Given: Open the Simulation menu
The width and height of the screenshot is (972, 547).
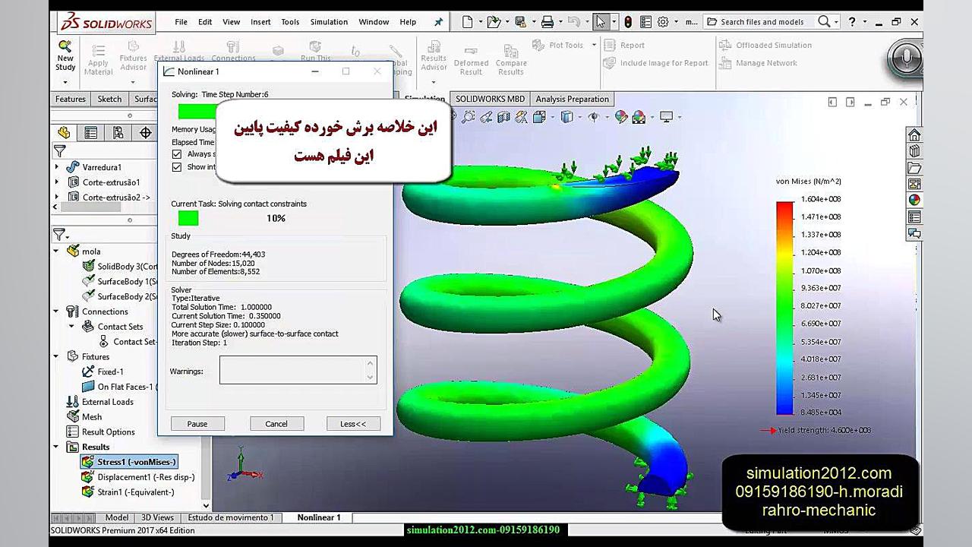Looking at the screenshot, I should tap(329, 22).
